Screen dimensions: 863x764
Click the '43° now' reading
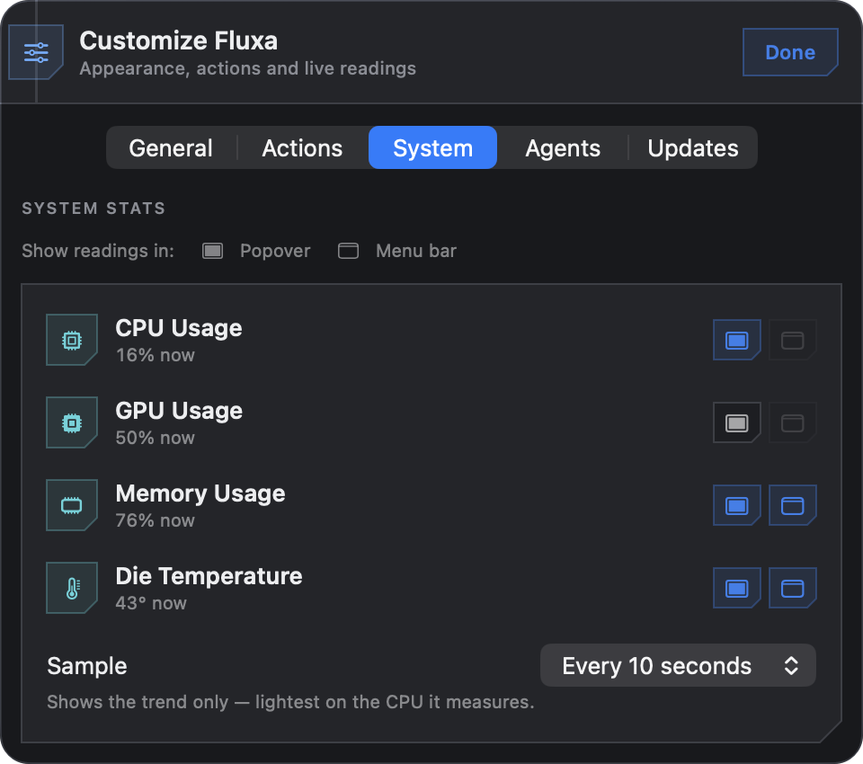pyautogui.click(x=151, y=603)
